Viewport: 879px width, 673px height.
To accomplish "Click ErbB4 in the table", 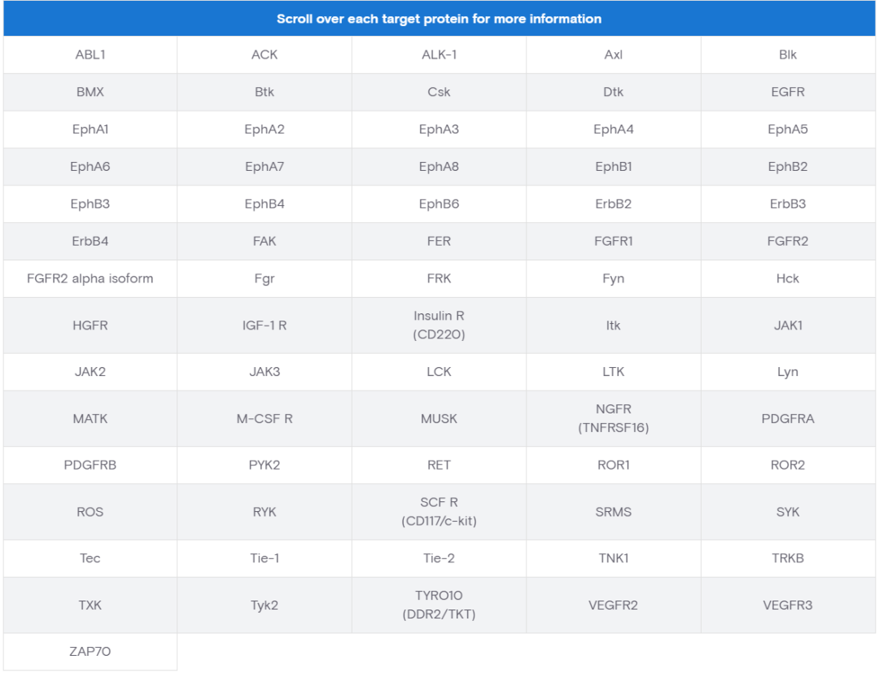I will 90,242.
